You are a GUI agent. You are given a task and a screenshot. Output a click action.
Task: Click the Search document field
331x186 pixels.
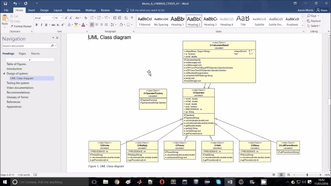point(26,46)
